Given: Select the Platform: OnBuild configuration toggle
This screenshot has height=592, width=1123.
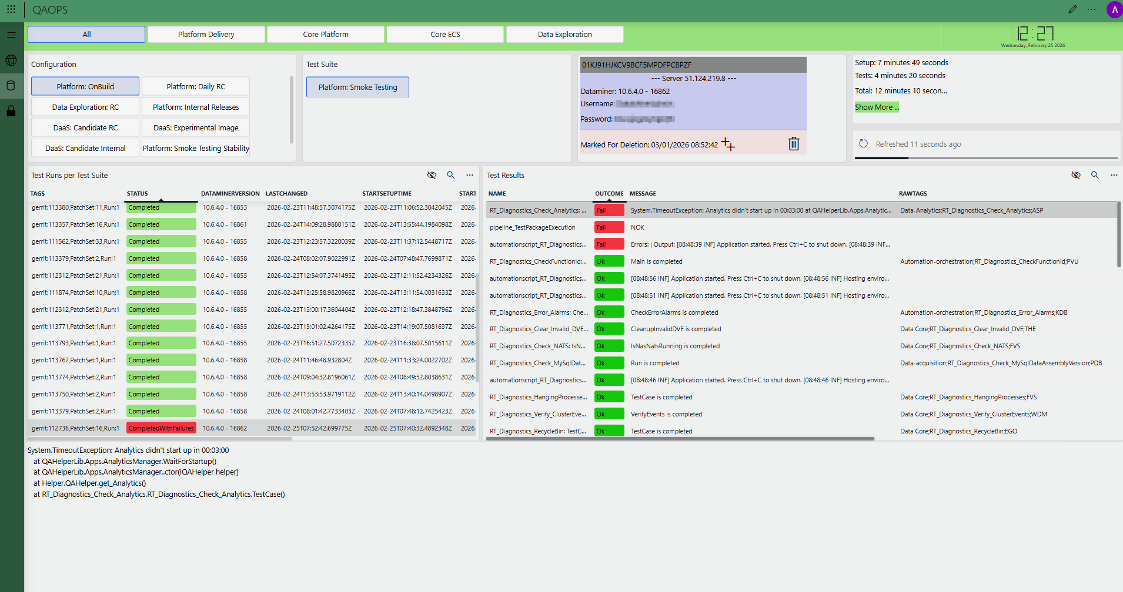Looking at the screenshot, I should pyautogui.click(x=85, y=86).
